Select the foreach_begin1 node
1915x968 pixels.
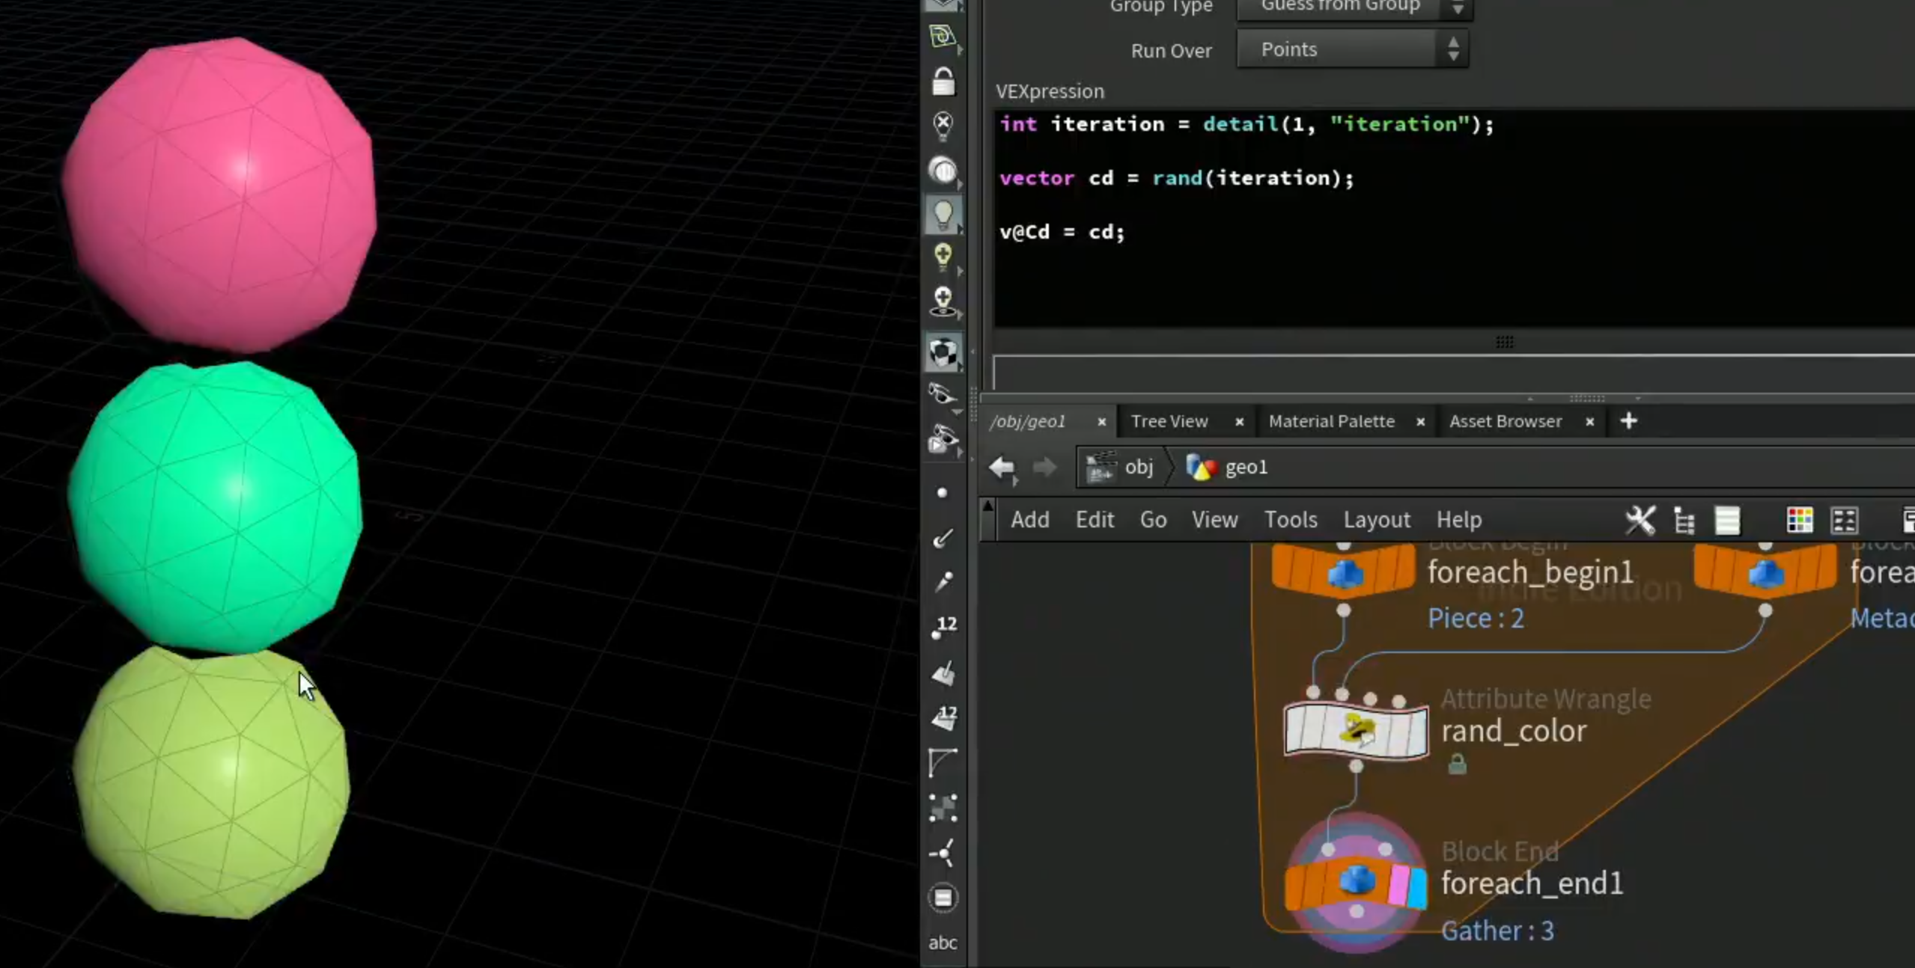(1344, 572)
